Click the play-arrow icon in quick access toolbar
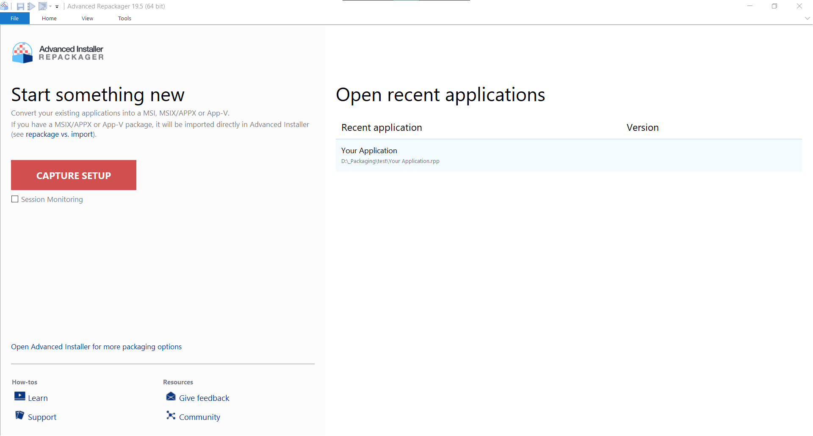Screen dimensions: 813x436 click(31, 6)
